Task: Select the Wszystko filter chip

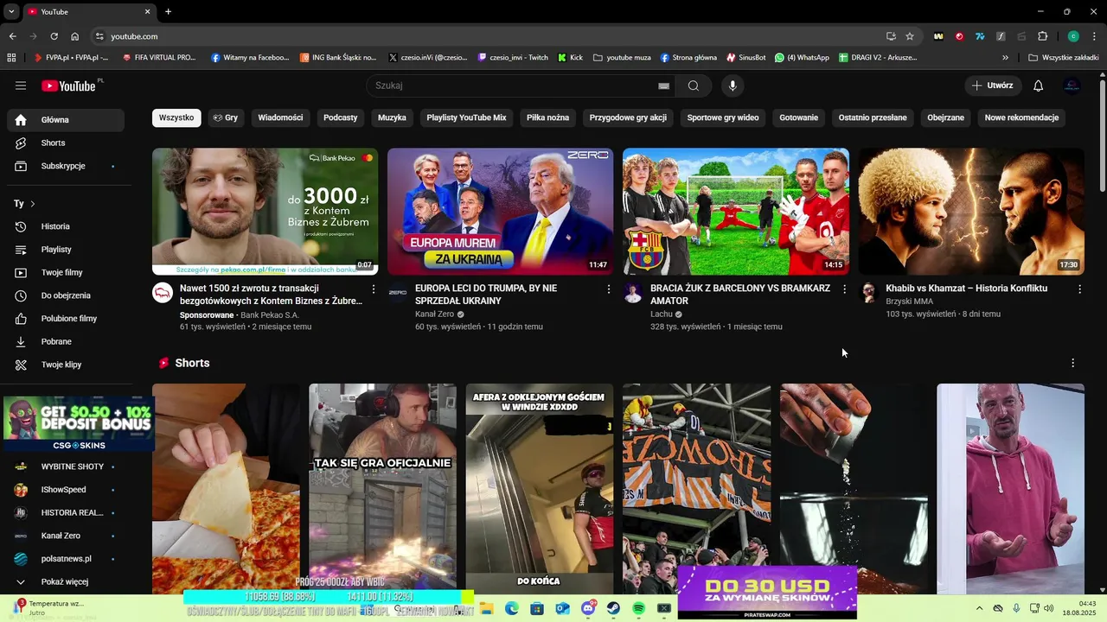Action: 176,117
